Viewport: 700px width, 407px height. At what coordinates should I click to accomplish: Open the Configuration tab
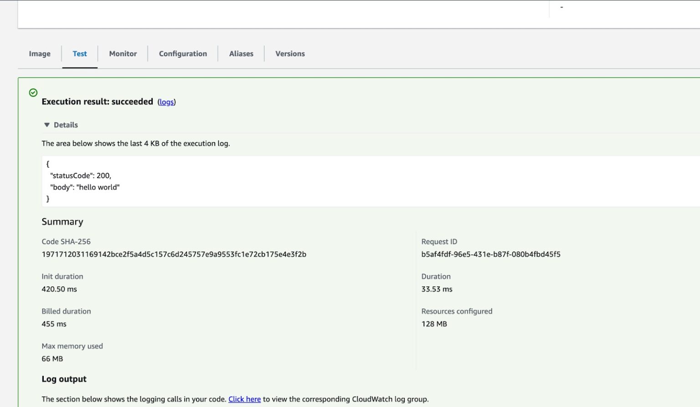pyautogui.click(x=182, y=53)
